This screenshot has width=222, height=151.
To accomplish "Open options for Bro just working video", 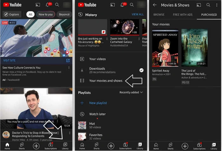I will (107, 39).
